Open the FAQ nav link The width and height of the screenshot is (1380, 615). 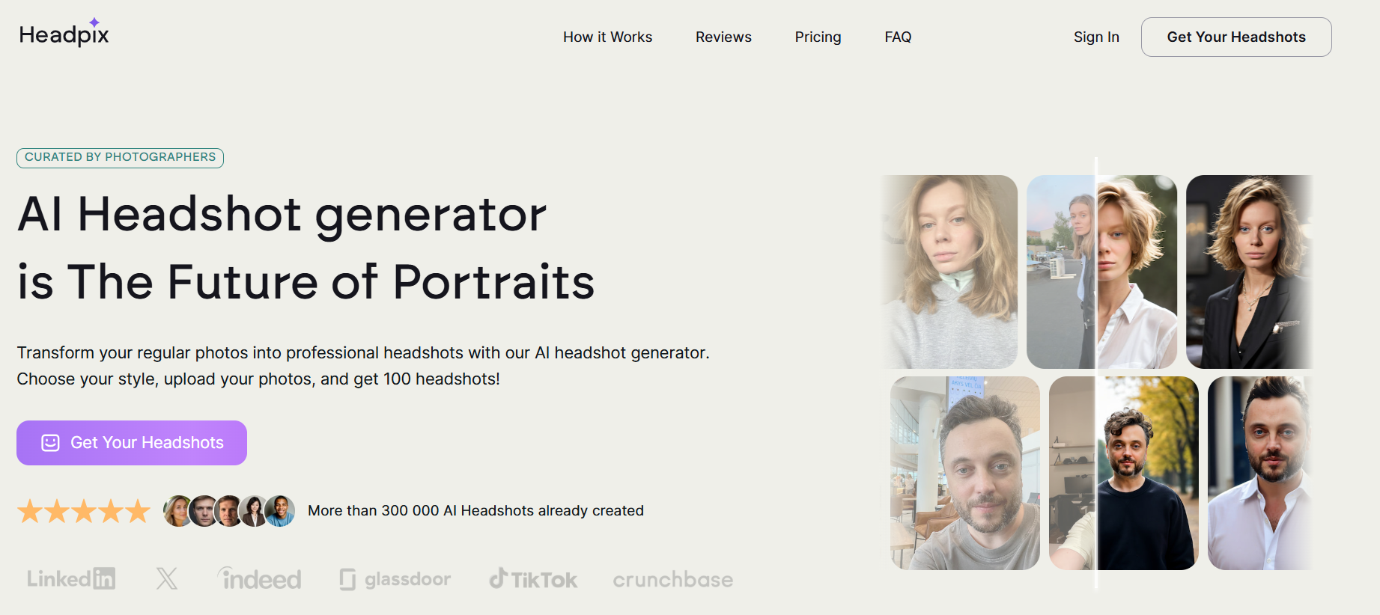(x=898, y=37)
